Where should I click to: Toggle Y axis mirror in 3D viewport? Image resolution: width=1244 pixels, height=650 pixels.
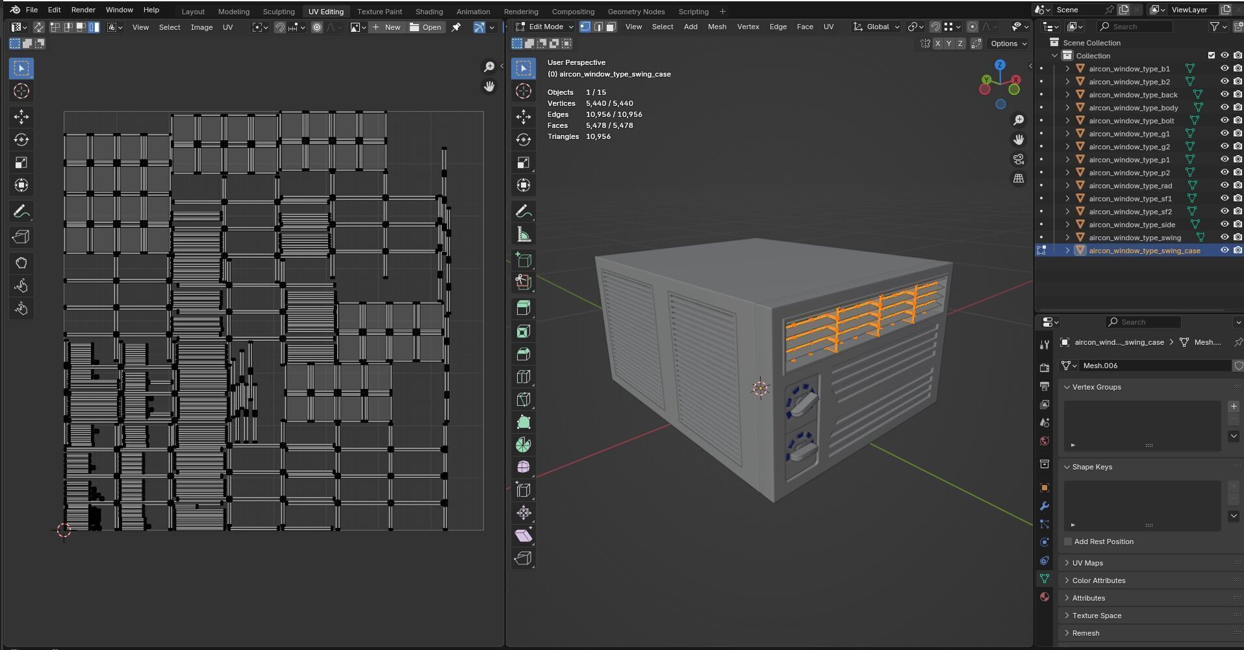pyautogui.click(x=949, y=44)
